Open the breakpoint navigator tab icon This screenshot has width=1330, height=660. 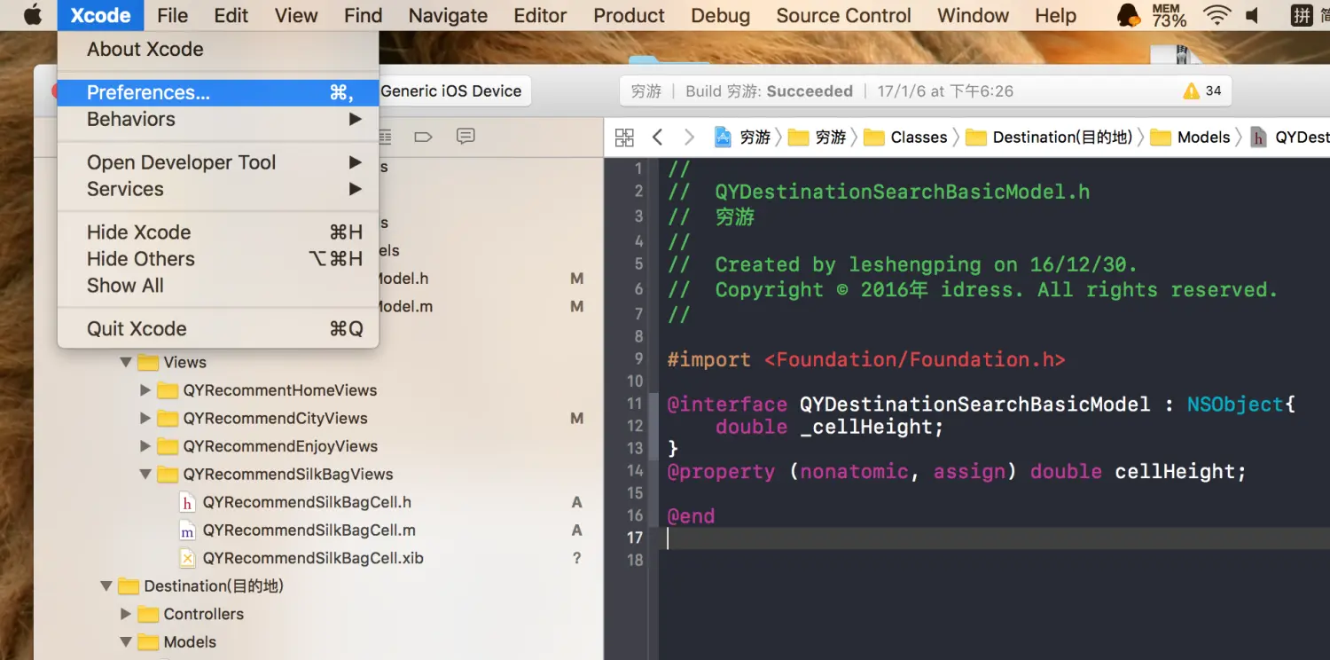423,136
